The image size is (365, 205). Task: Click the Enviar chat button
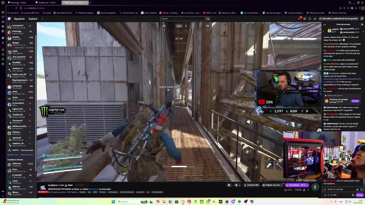(360, 195)
